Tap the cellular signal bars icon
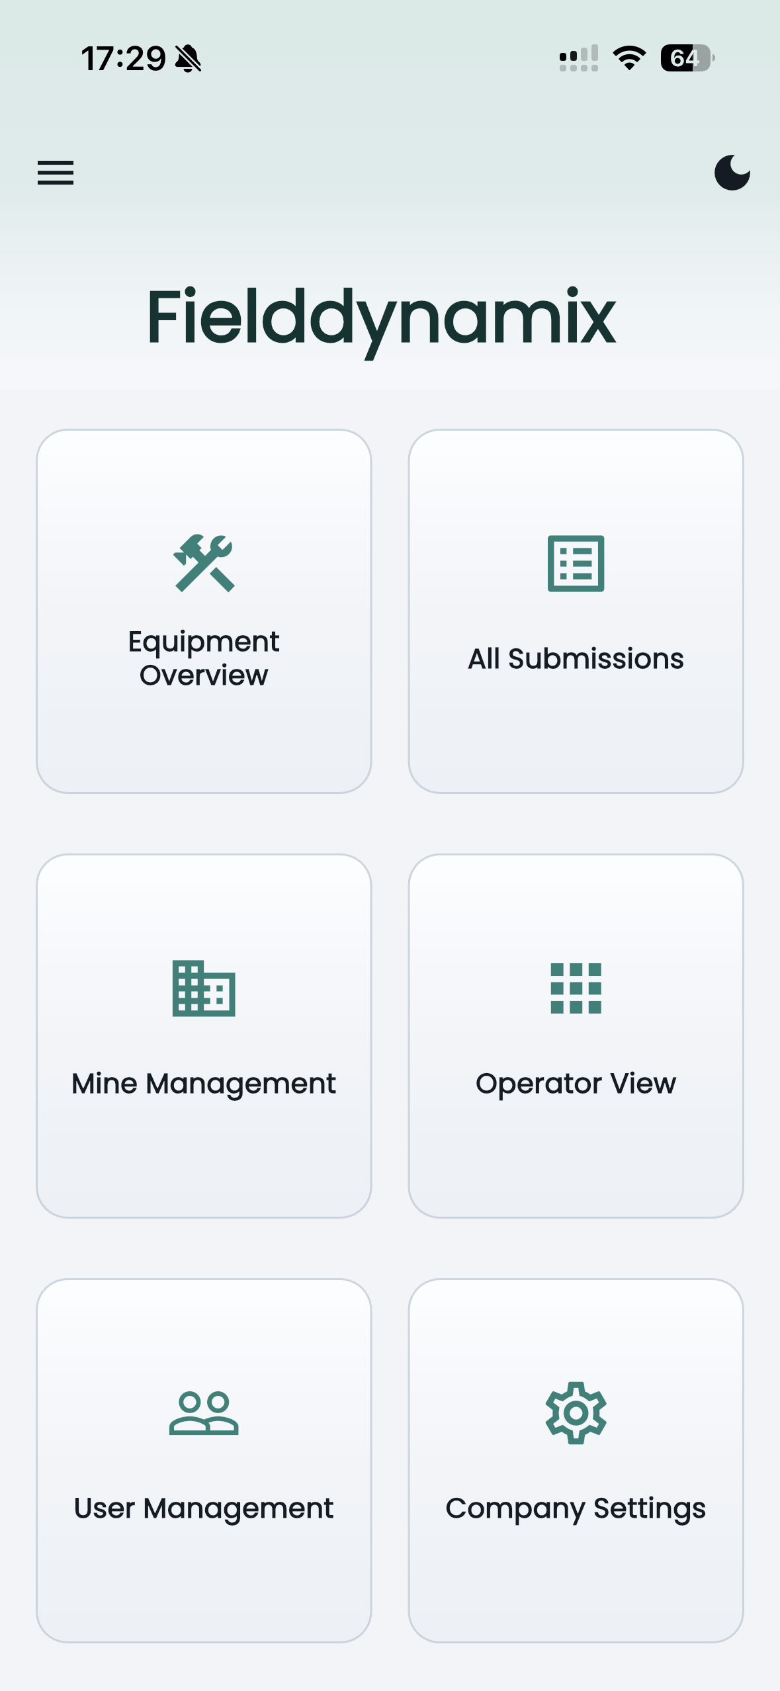780x1691 pixels. pos(579,58)
